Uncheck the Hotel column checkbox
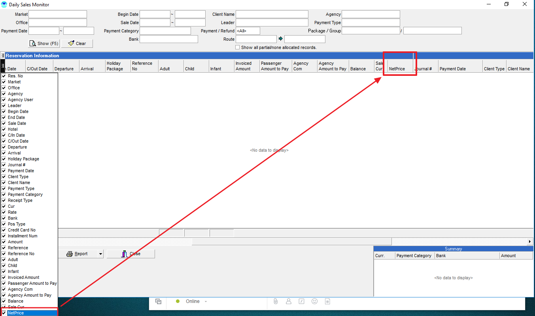Screen dimensions: 535x316 pyautogui.click(x=4, y=129)
